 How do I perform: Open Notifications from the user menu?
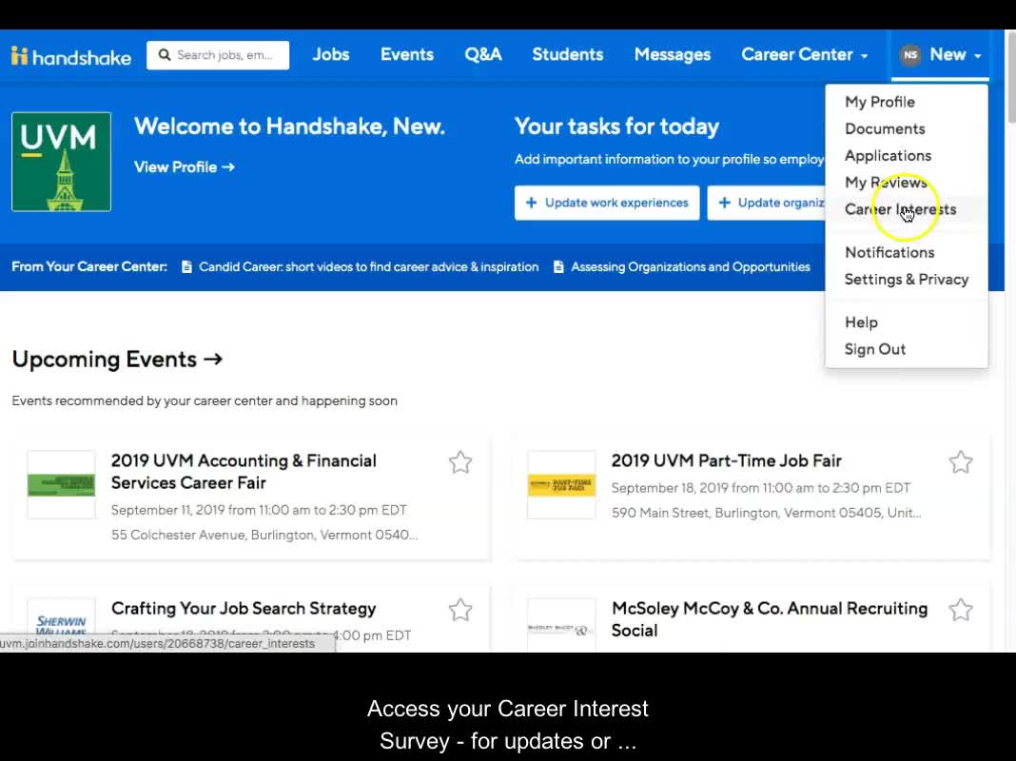click(x=889, y=253)
